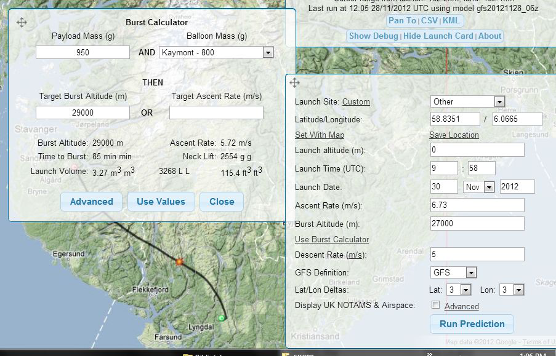Click the Use Values button
The image size is (556, 356).
coord(161,201)
